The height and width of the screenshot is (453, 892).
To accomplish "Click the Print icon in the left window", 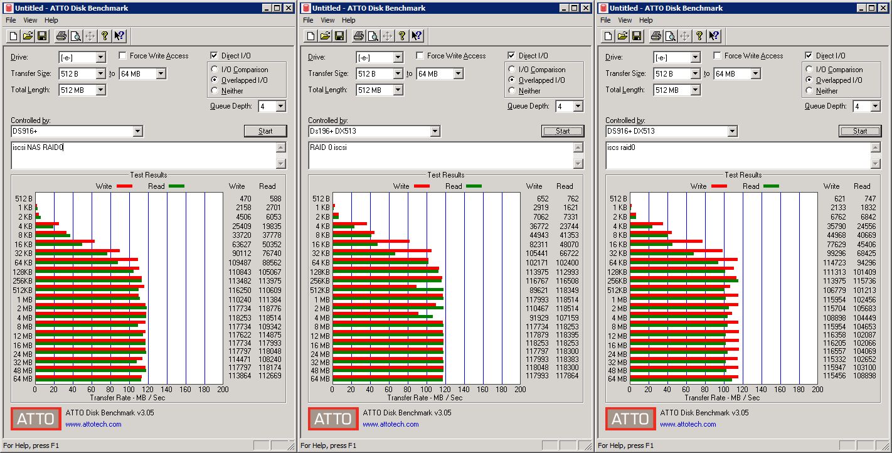I will (61, 36).
